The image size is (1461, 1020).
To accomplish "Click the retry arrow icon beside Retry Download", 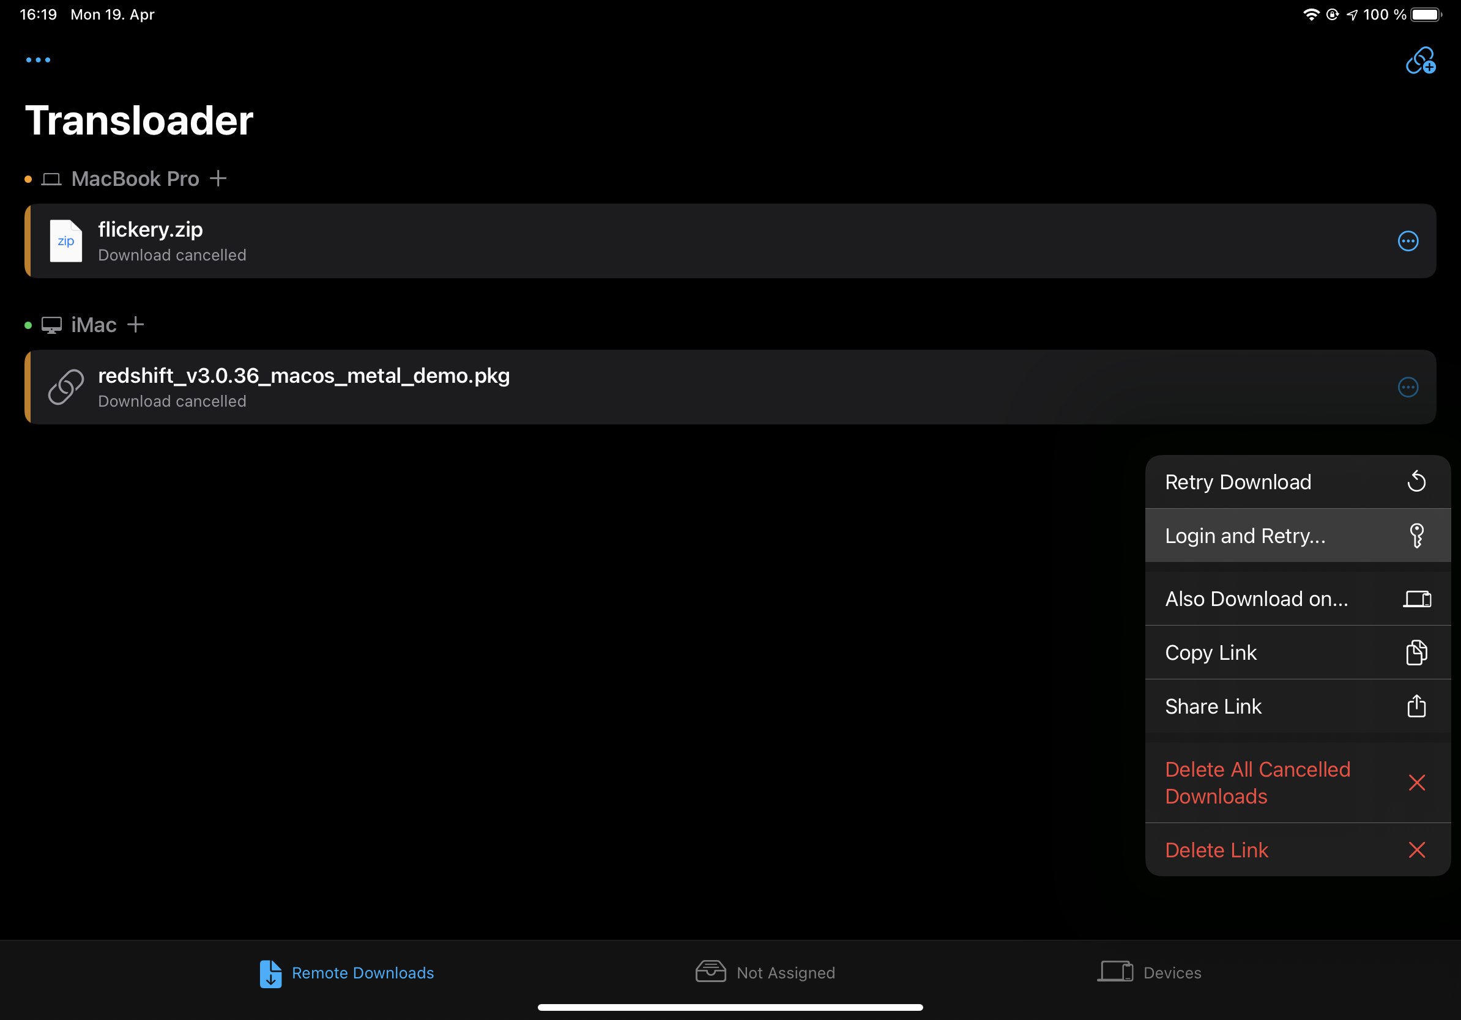I will 1417,481.
